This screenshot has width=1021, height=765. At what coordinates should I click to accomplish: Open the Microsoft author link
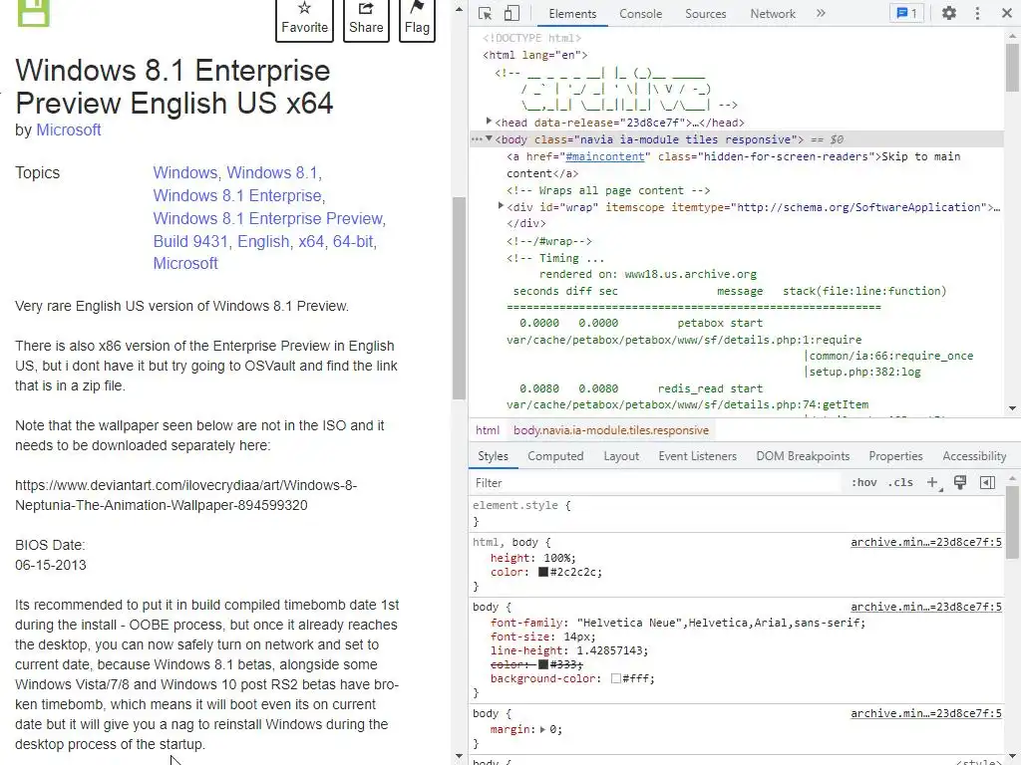(69, 130)
